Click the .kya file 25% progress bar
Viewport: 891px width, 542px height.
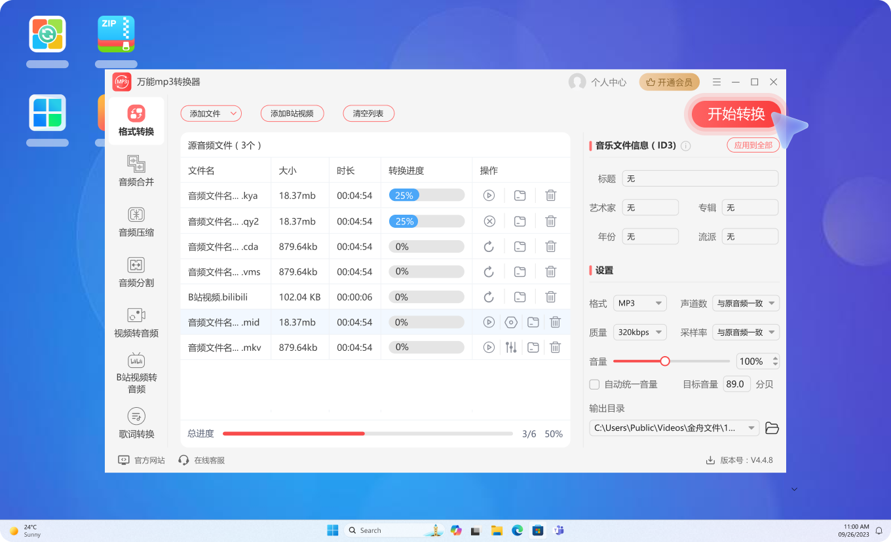pos(427,195)
